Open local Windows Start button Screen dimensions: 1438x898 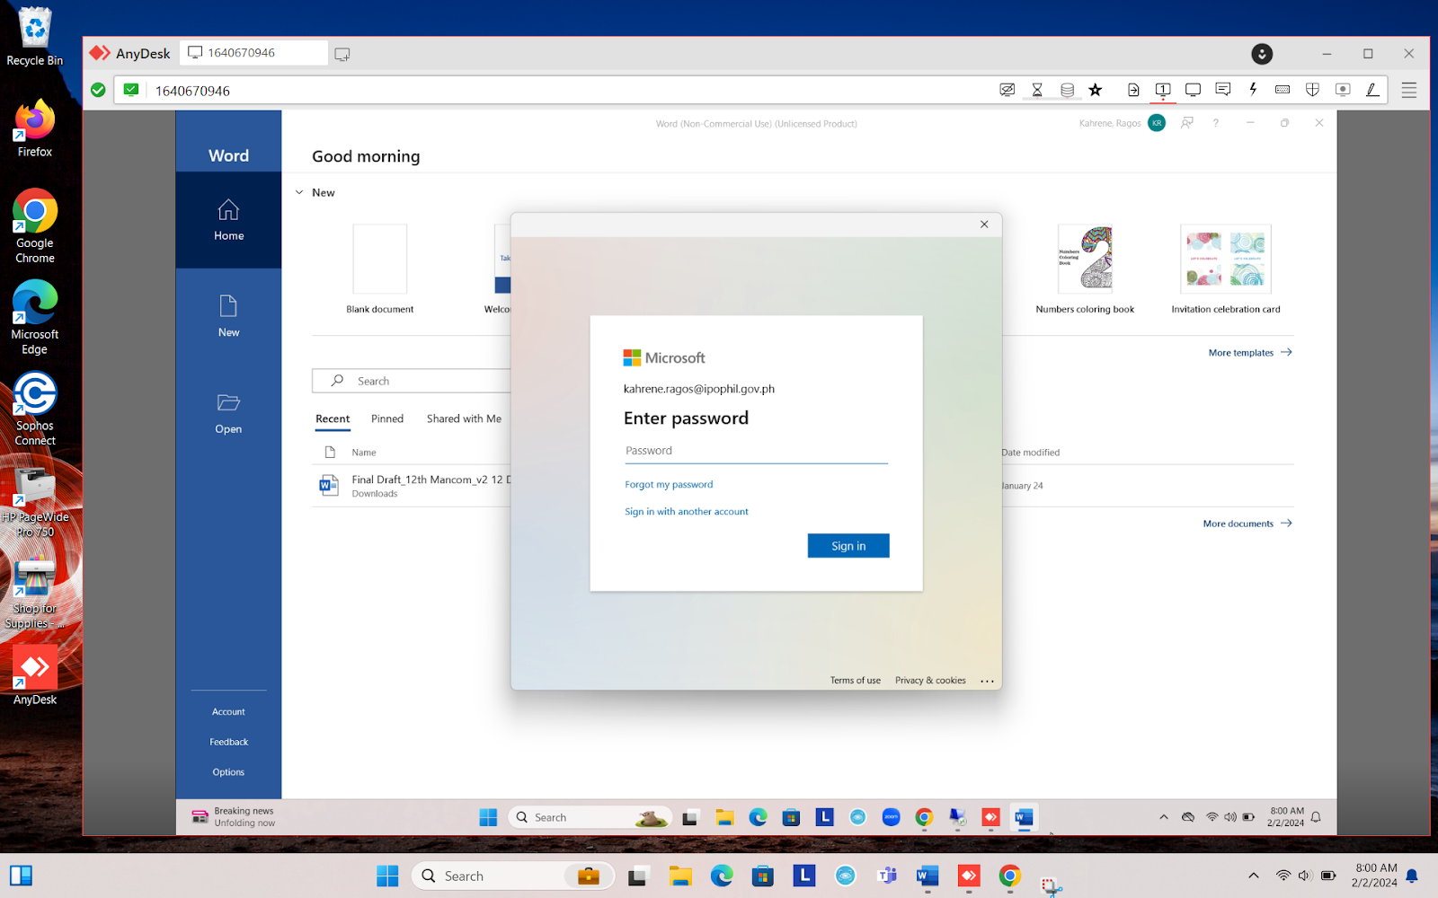[387, 876]
